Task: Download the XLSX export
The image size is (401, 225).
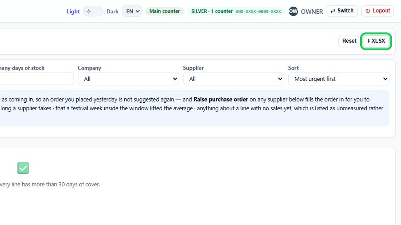Action: point(376,41)
